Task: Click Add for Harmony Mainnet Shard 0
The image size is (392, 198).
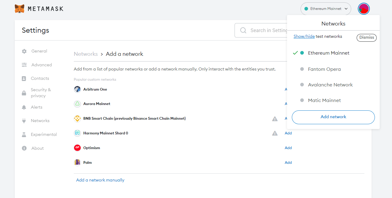Action: coord(288,133)
